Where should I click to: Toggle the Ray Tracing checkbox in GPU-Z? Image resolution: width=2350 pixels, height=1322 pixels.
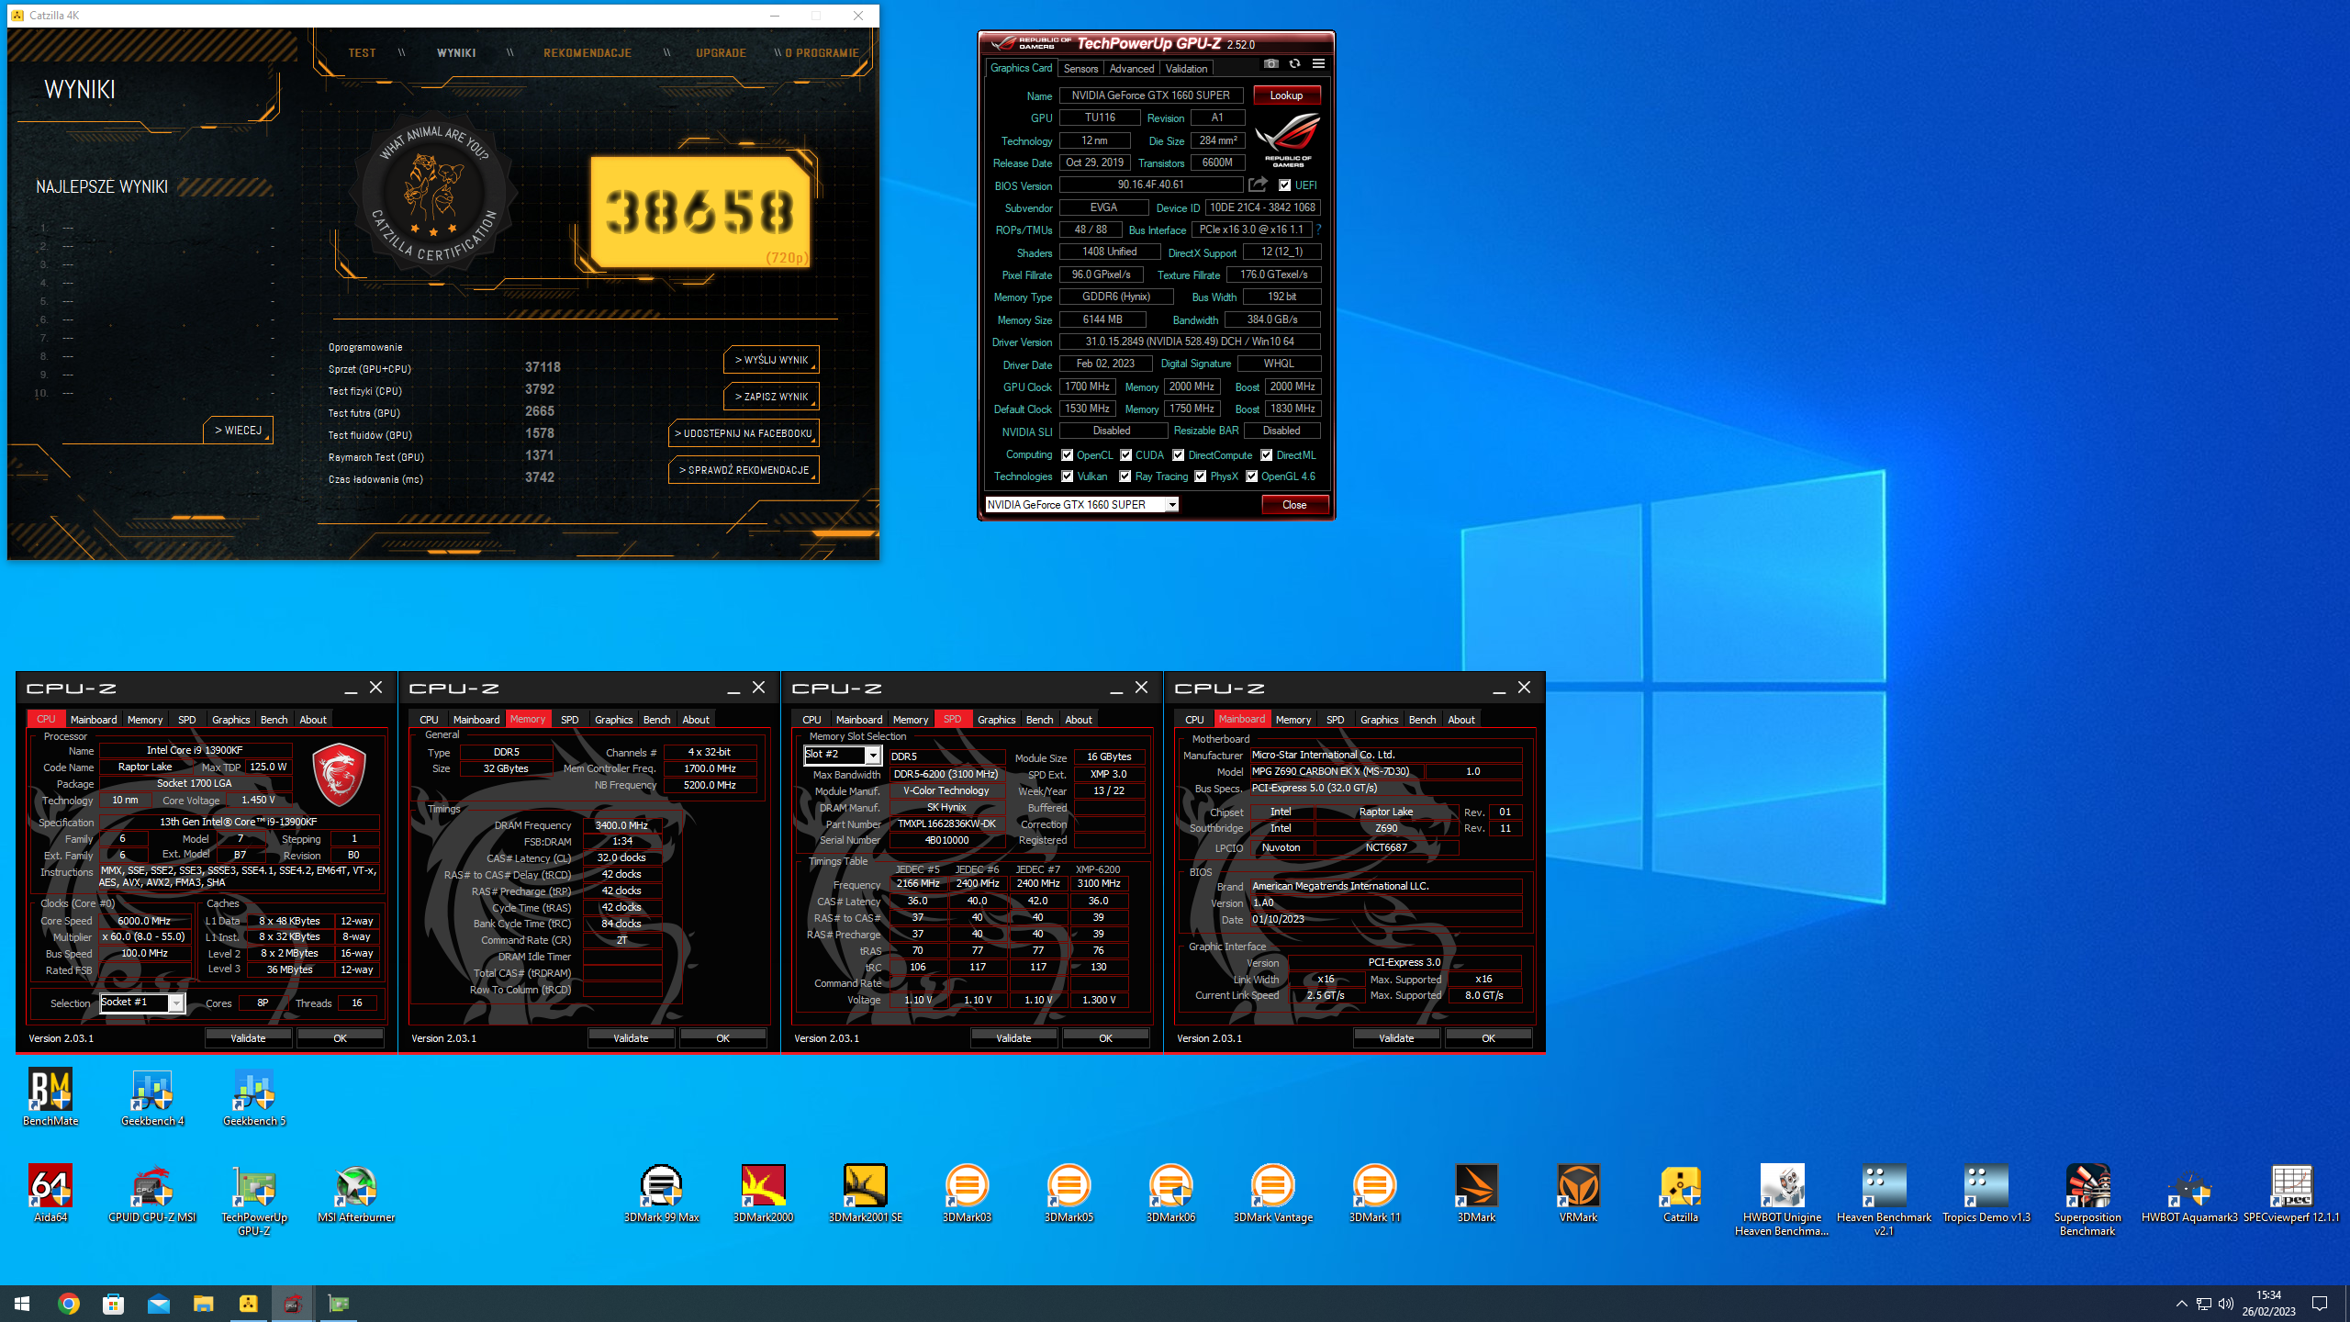(1125, 476)
